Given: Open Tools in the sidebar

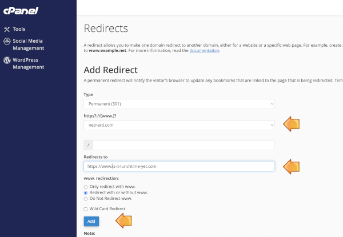Looking at the screenshot, I should coord(19,29).
